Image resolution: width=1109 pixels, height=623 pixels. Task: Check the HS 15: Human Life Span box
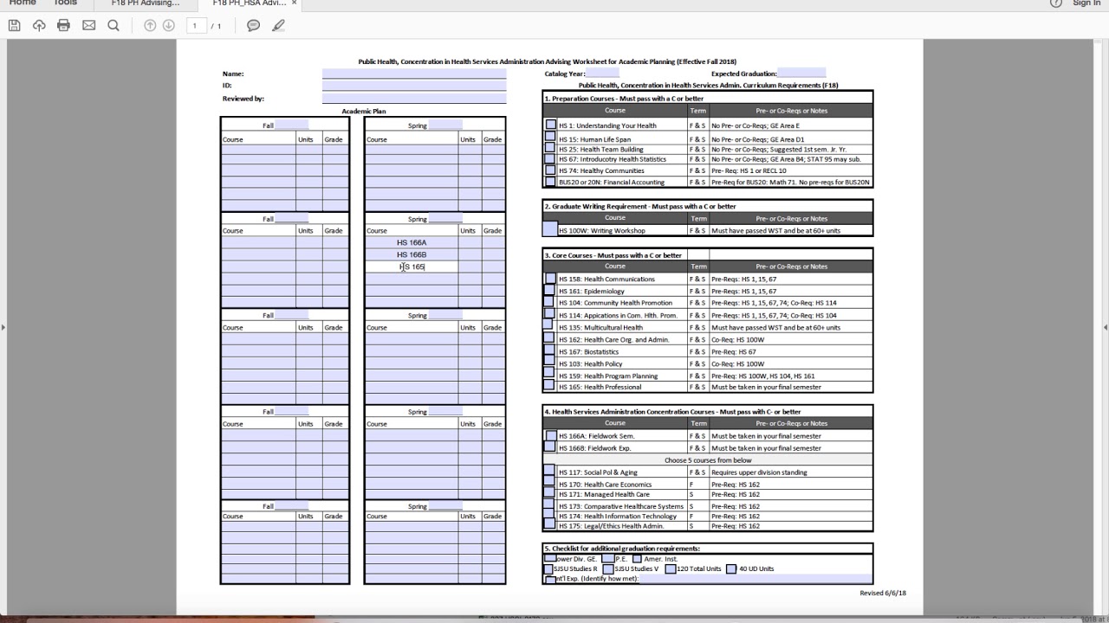(550, 138)
